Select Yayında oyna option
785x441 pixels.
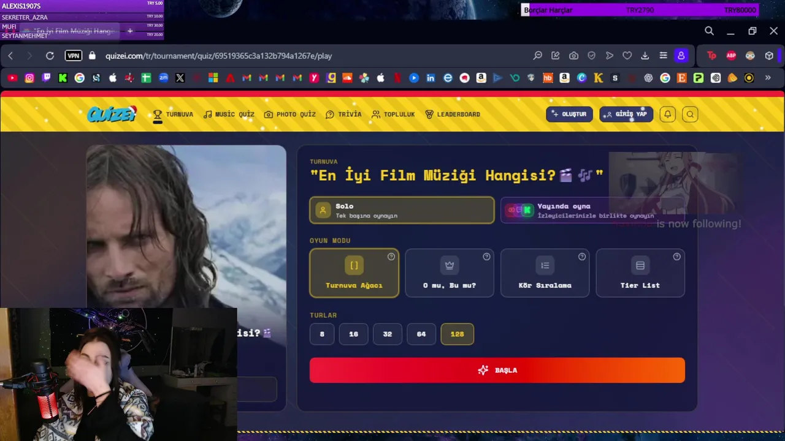point(592,210)
